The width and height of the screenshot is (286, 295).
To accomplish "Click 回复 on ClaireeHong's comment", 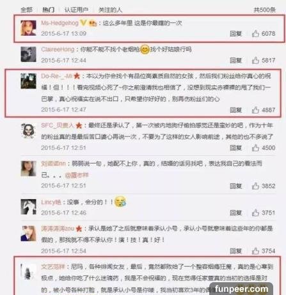I will tap(235, 61).
